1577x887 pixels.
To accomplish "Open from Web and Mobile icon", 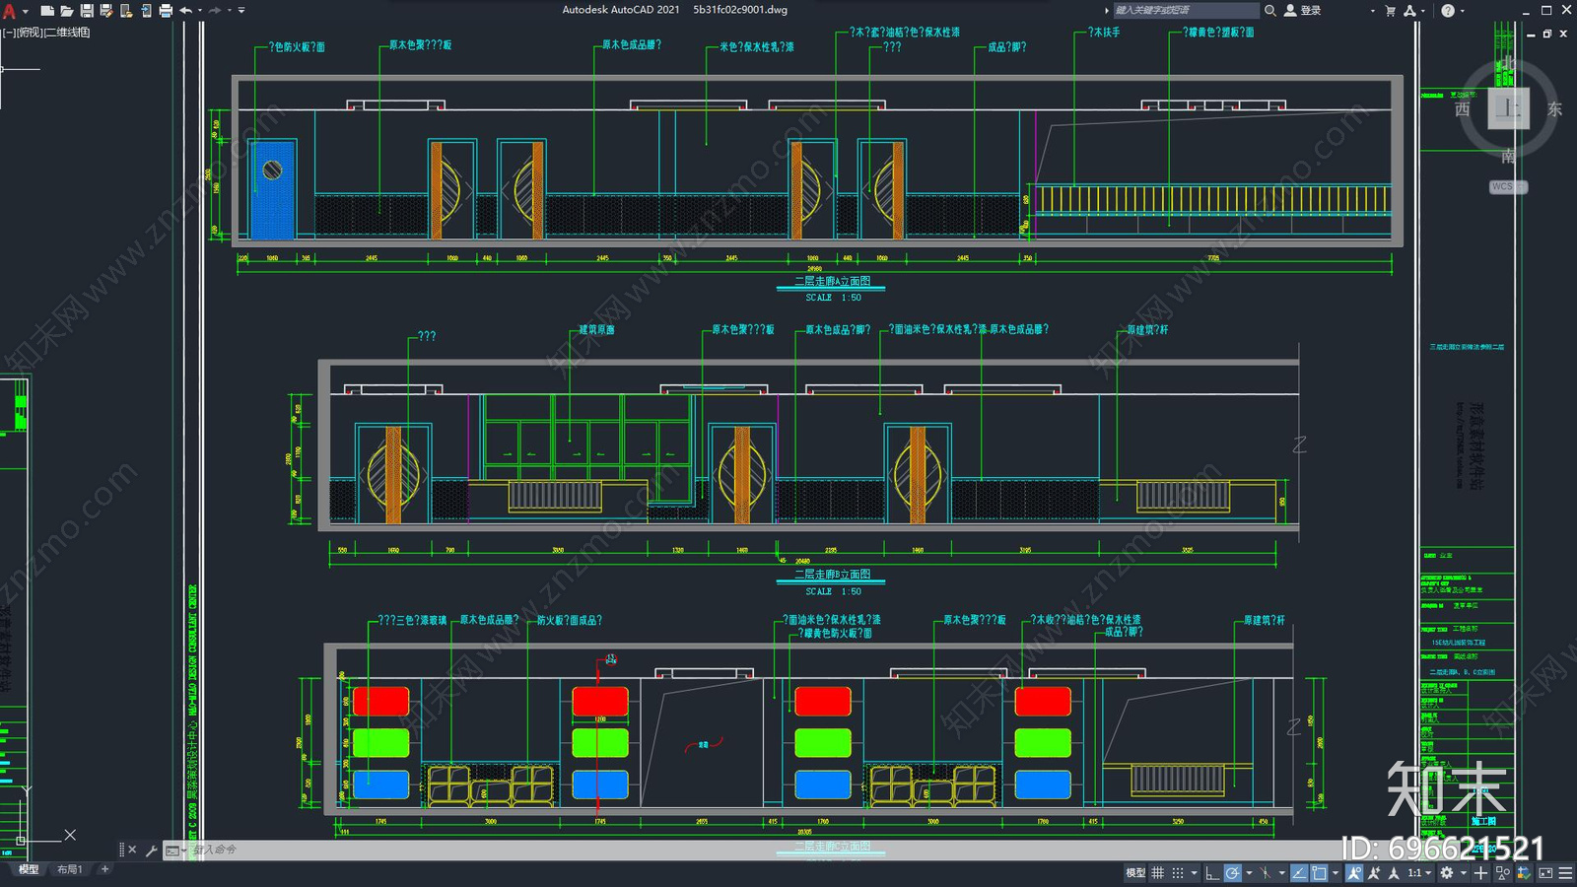I will click(126, 11).
